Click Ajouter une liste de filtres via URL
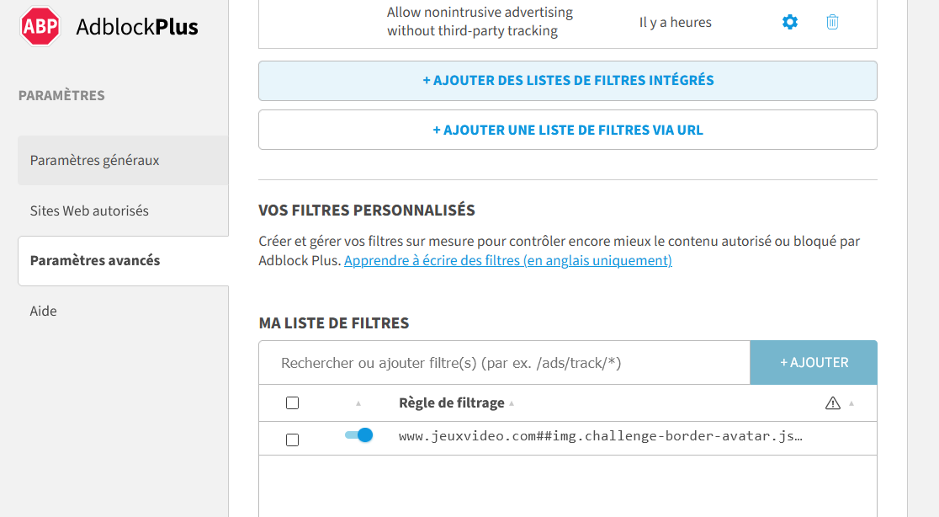This screenshot has width=939, height=517. click(568, 130)
